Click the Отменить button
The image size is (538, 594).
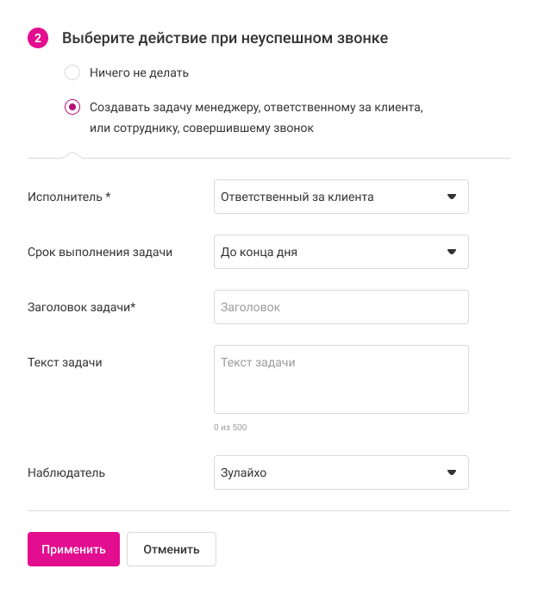pyautogui.click(x=171, y=549)
